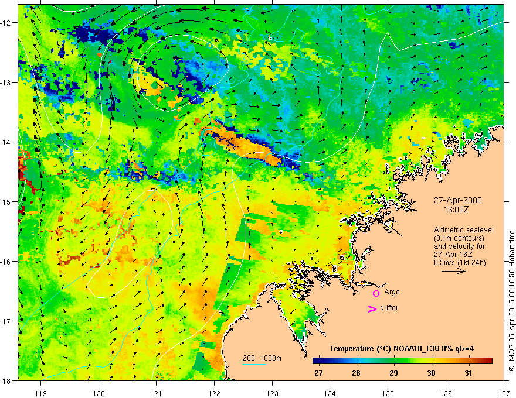516x398 pixels.
Task: Click the IMOS copyright vertical text
Action: click(x=512, y=300)
